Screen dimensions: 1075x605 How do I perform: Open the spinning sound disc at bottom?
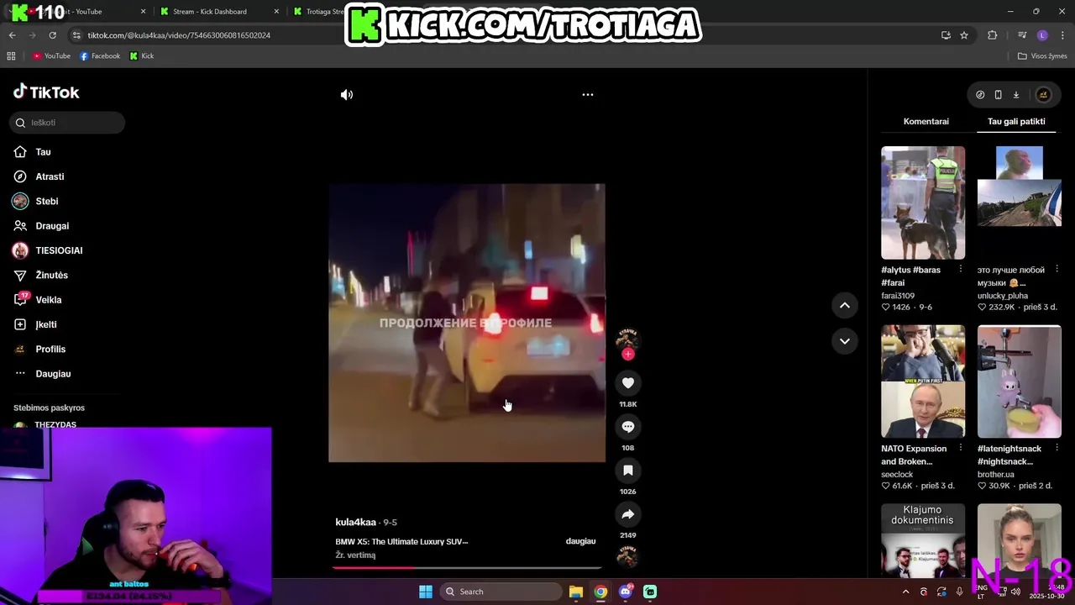[x=627, y=556]
